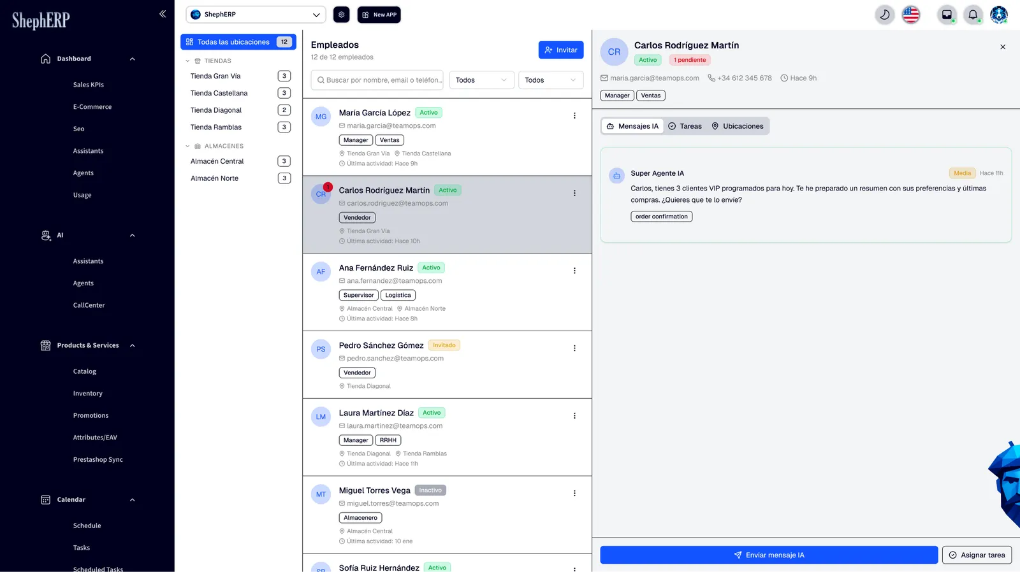Open the ShephERP app selector dropdown
This screenshot has height=572, width=1020.
256,15
